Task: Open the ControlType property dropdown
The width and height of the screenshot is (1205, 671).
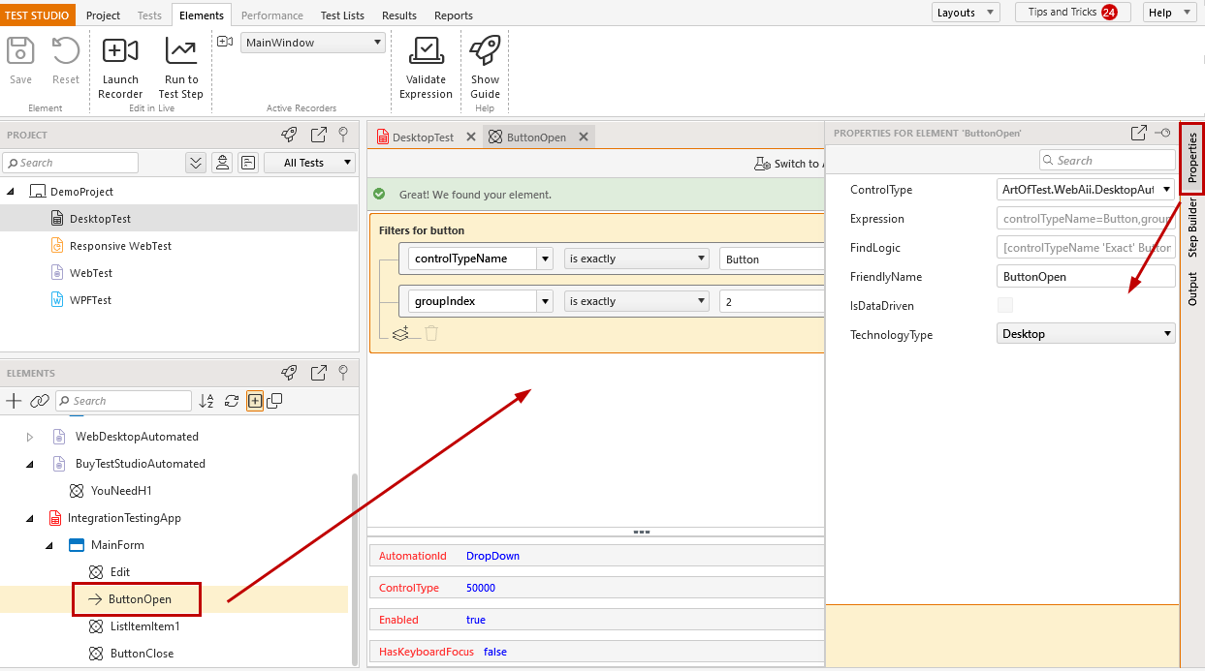Action: (x=1086, y=190)
